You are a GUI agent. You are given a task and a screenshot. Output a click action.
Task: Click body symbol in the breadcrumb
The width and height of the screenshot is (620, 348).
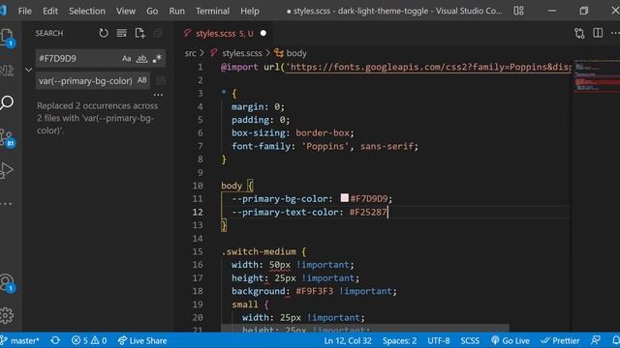pos(296,53)
